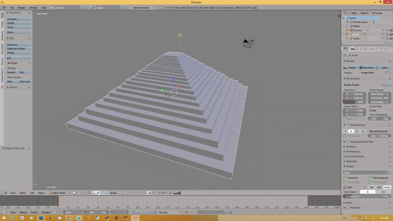Click the 3D manipulator toggle icon in viewport header
The width and height of the screenshot is (393, 221).
(94, 193)
